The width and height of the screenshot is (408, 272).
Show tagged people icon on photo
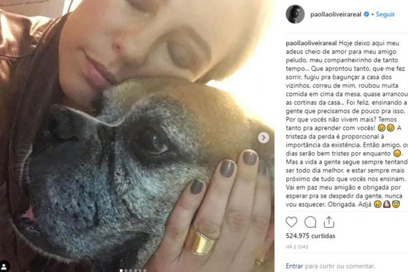[x=4, y=266]
